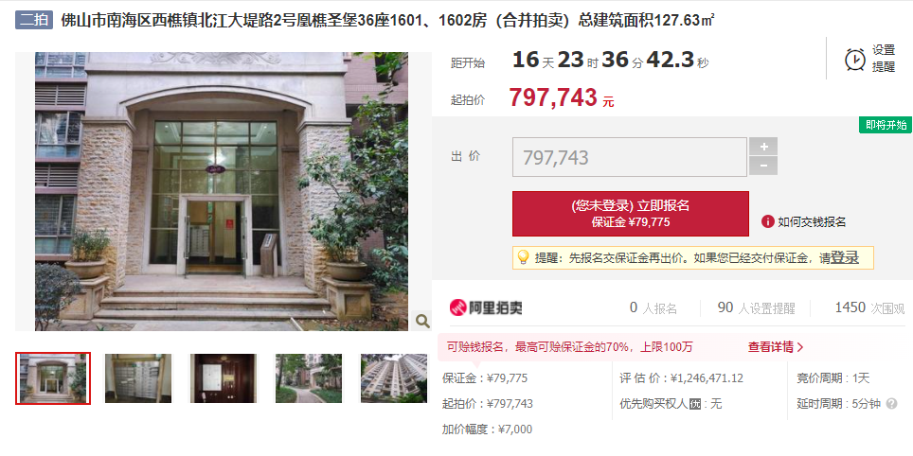
Task: Click the lightbulb tip icon
Action: [x=523, y=257]
